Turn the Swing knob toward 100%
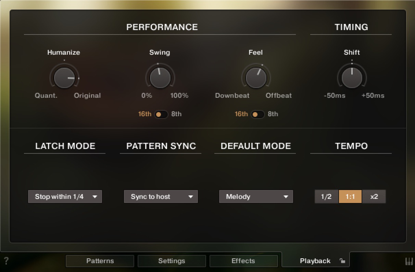The height and width of the screenshot is (272, 415). coord(160,78)
